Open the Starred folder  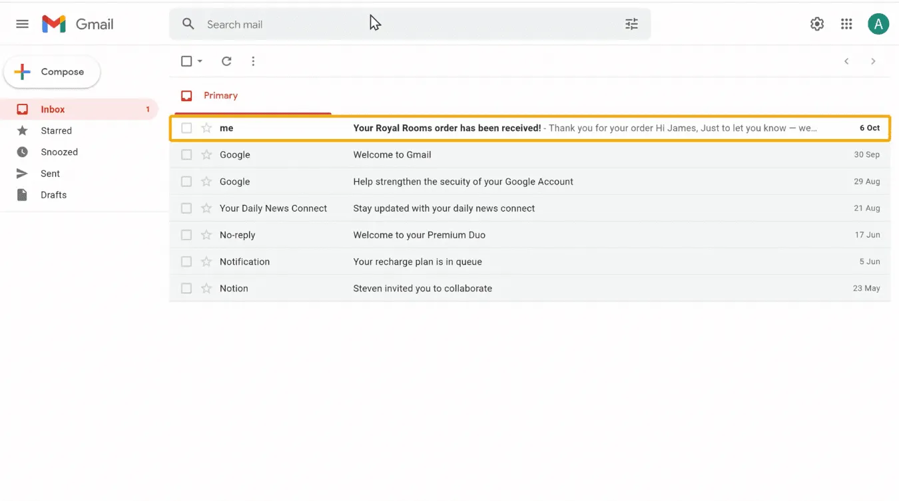(x=56, y=130)
